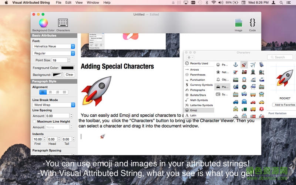Viewport: 296px width, 185px height.
Task: Select left text alignment button
Action: 43,92
